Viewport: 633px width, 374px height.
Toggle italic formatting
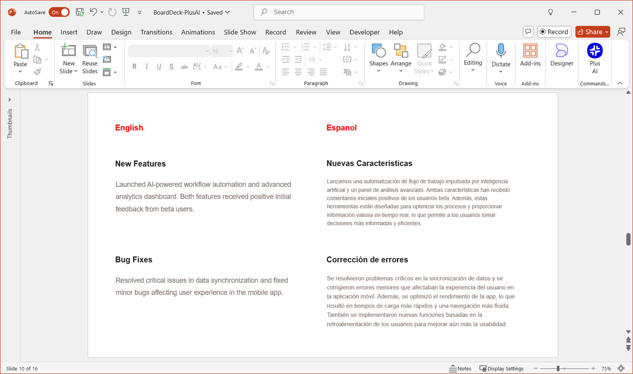tap(147, 66)
